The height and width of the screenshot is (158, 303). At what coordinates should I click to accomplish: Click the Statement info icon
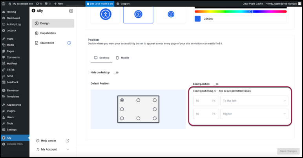[x=69, y=43]
